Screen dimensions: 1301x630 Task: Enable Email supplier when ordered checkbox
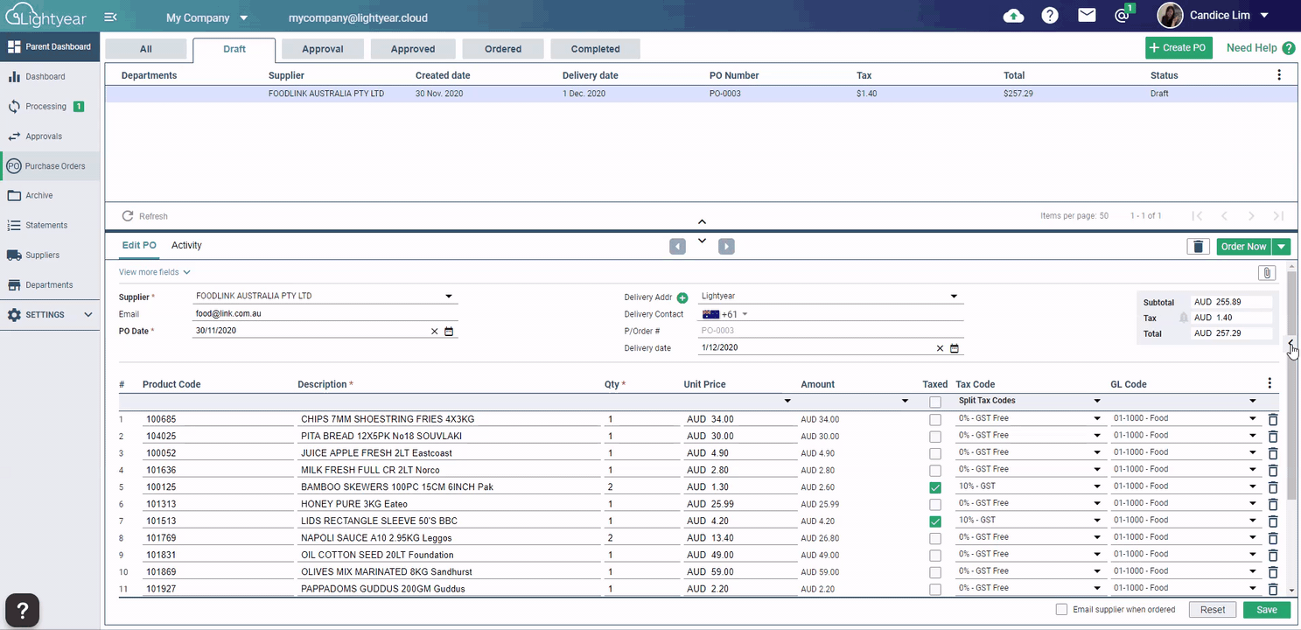(x=1061, y=610)
